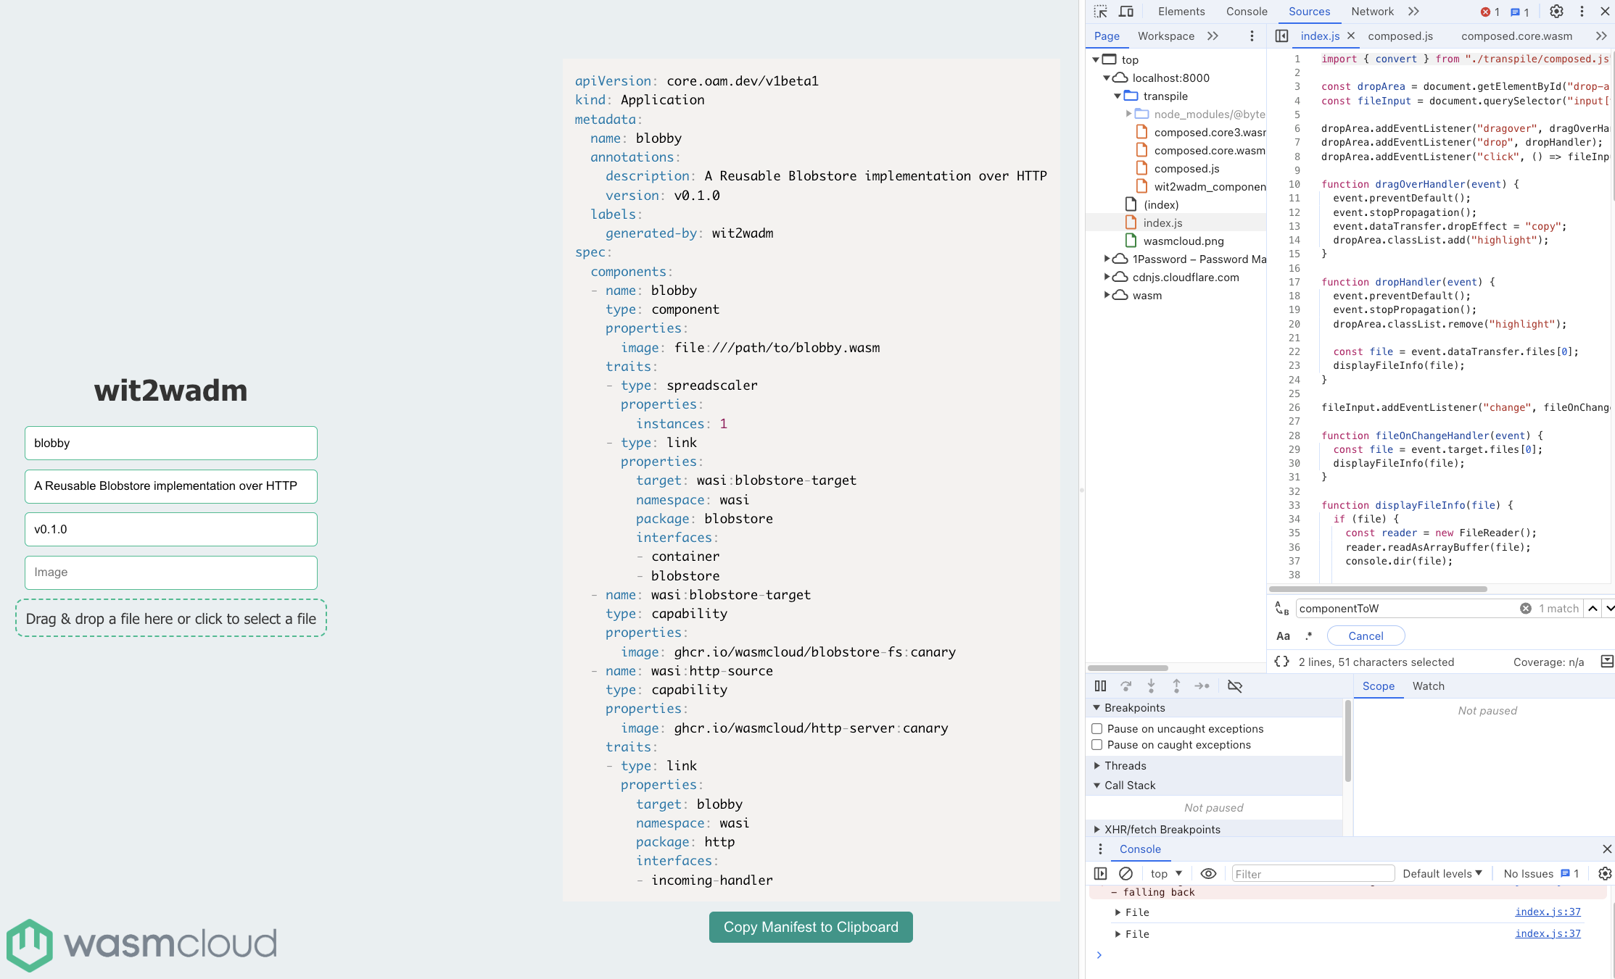This screenshot has height=979, width=1615.
Task: Open DevTools settings gear
Action: (1556, 12)
